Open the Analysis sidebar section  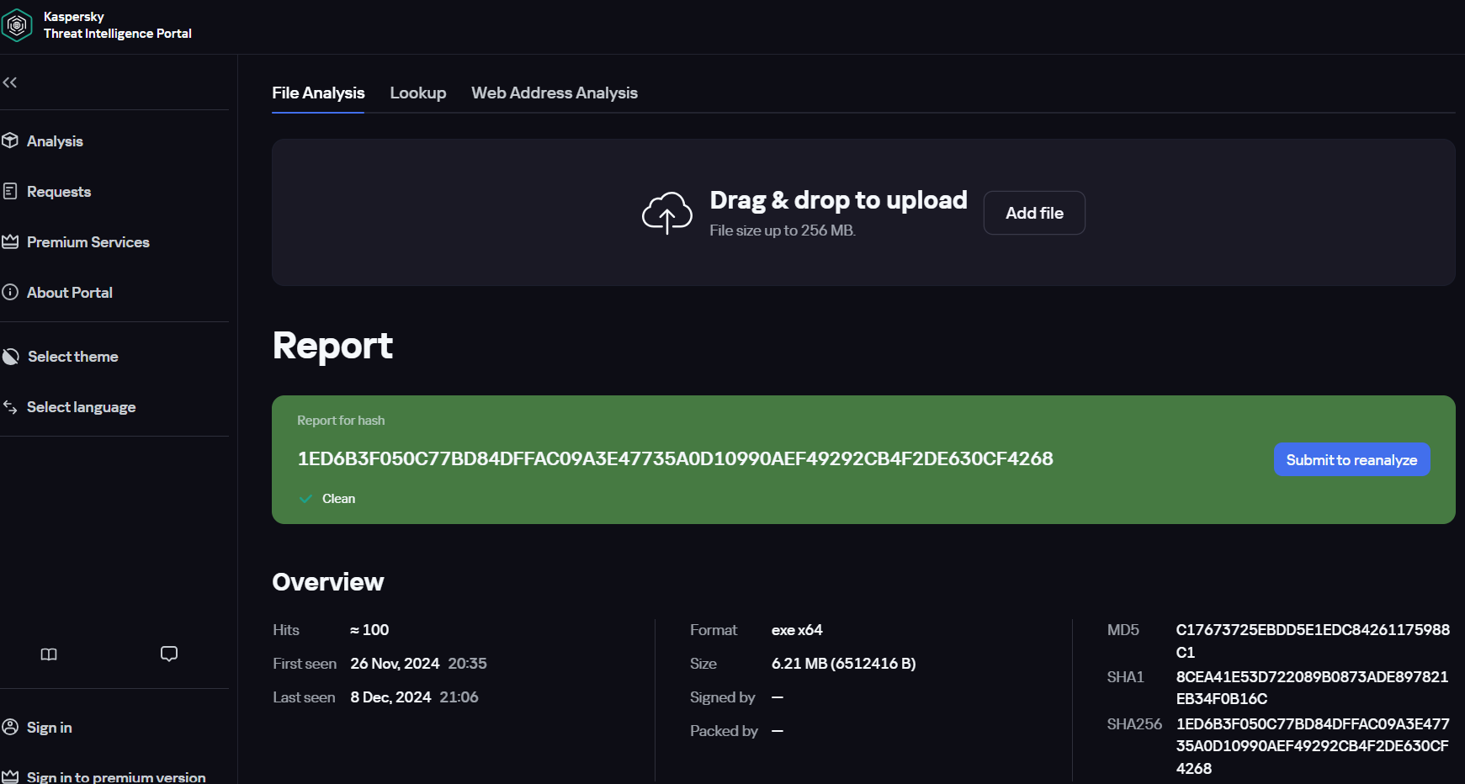(55, 141)
